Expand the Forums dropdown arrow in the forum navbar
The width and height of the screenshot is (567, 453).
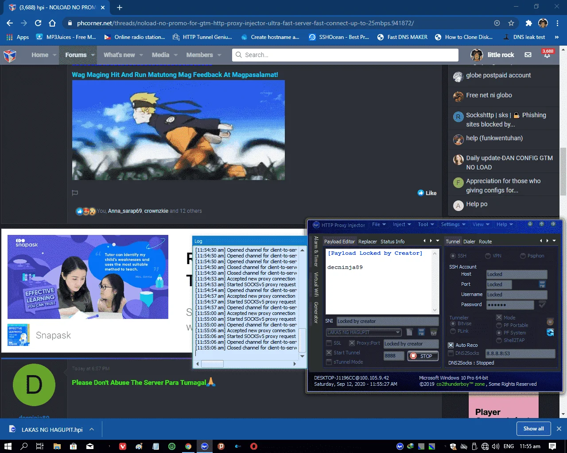[93, 55]
